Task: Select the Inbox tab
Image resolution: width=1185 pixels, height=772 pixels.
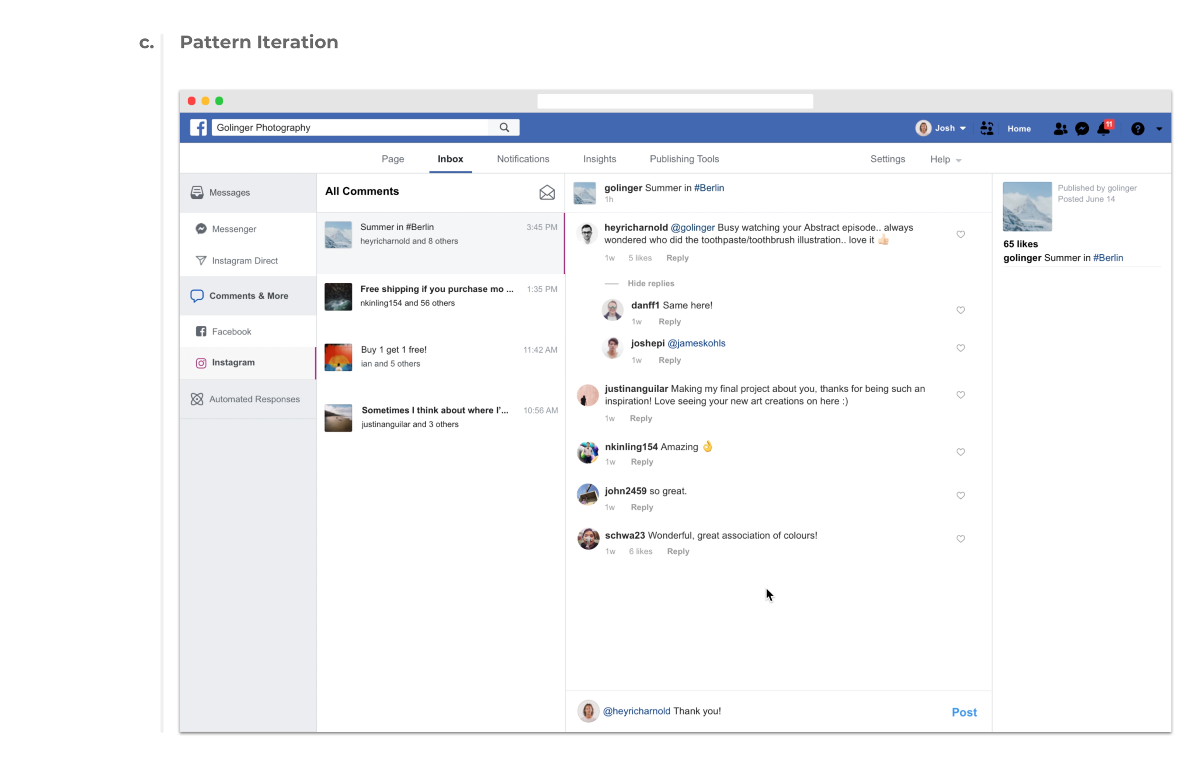Action: [x=450, y=159]
